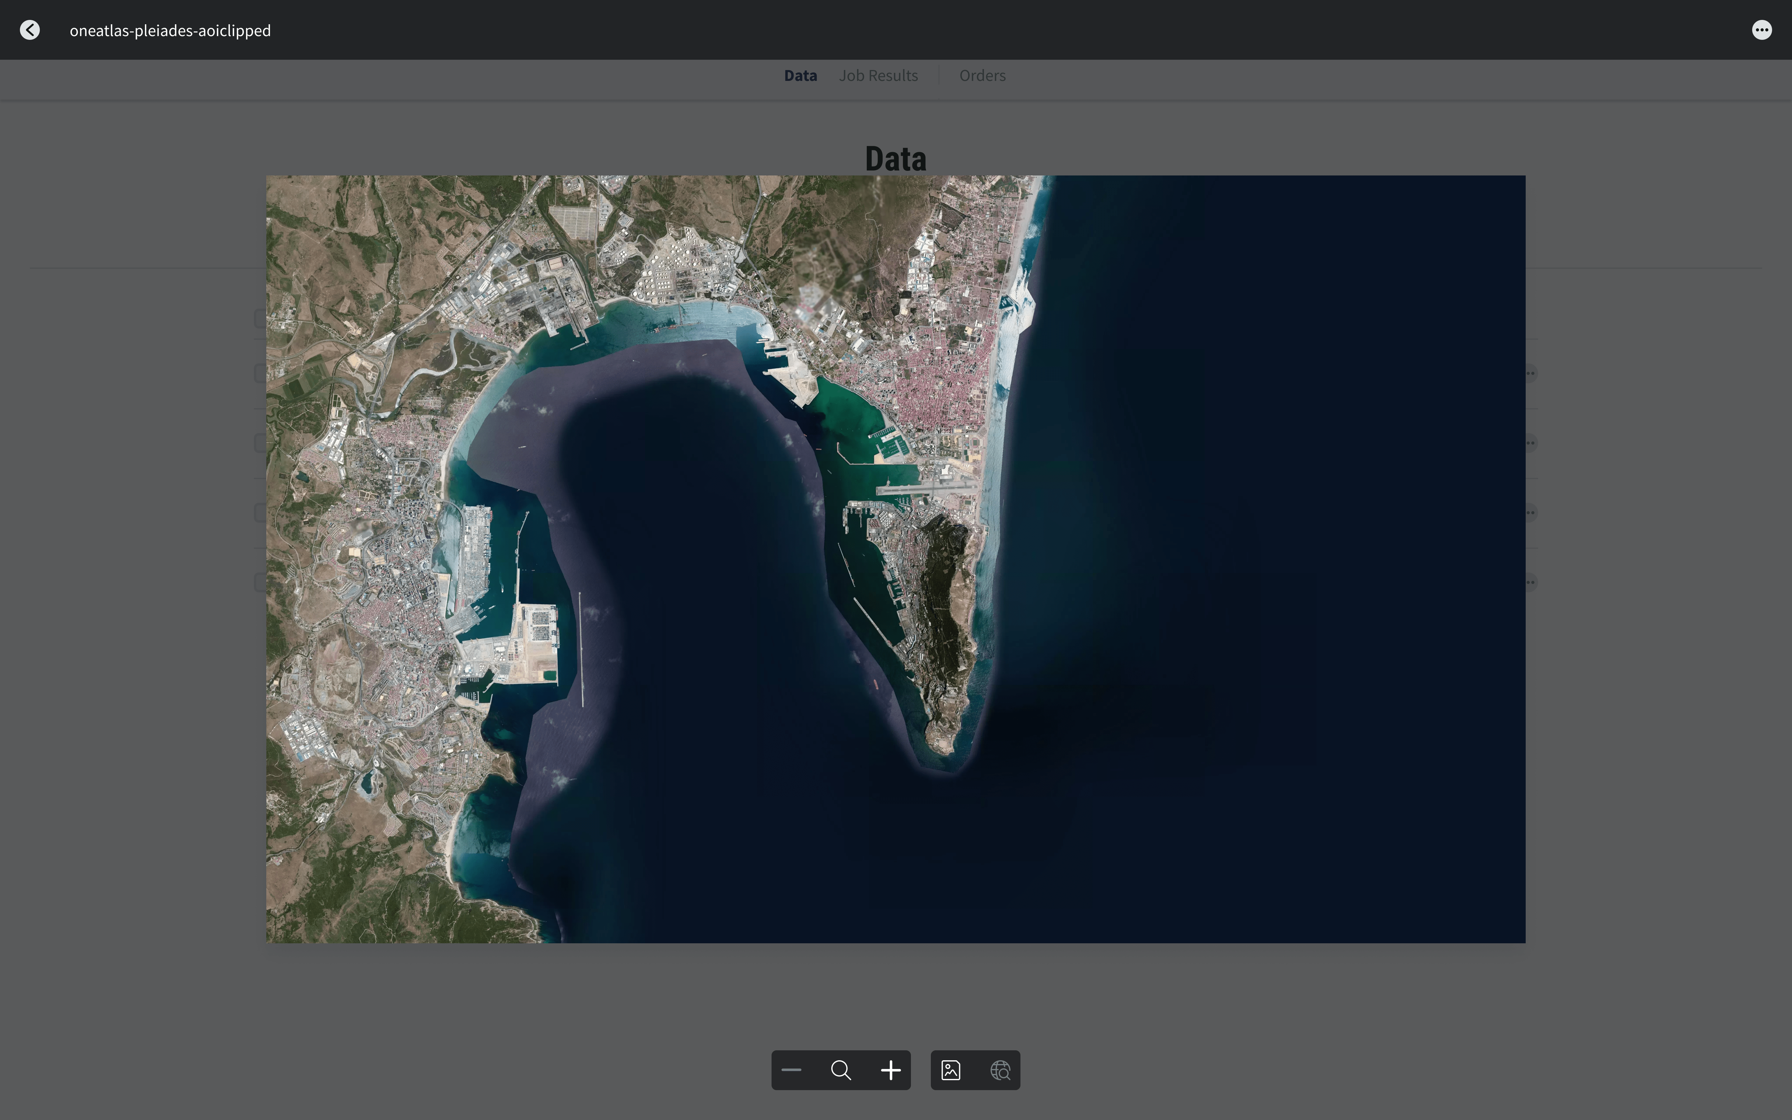
Task: Click the oneatlas-pleiades-aoiclipped title
Action: tap(170, 30)
